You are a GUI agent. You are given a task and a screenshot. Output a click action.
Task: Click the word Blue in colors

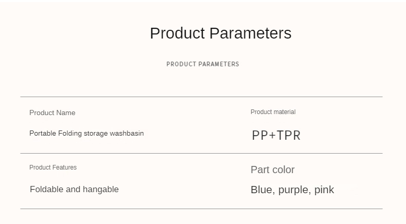[x=261, y=190]
